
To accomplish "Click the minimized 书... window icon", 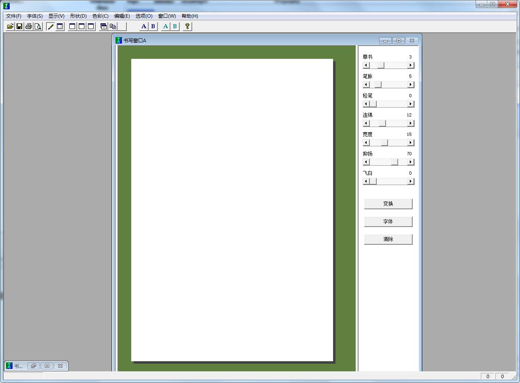I will tap(9, 366).
